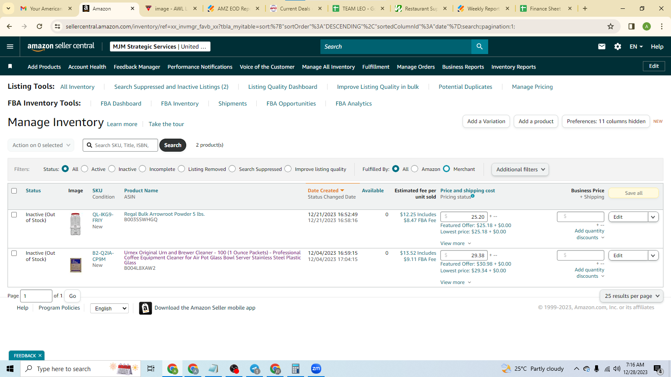Click the pricing status info icon

click(473, 196)
